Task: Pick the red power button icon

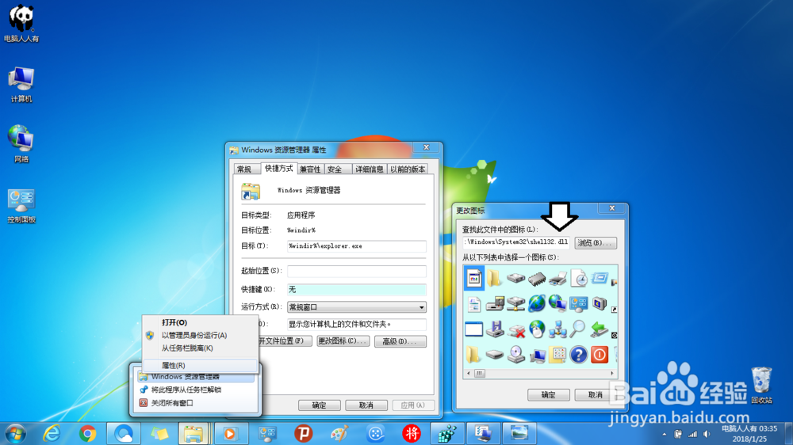Action: pos(600,355)
